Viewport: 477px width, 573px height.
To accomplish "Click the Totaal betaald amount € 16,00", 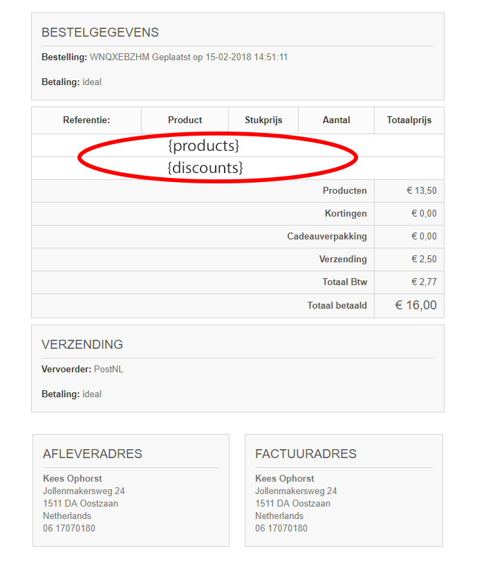I will [415, 305].
